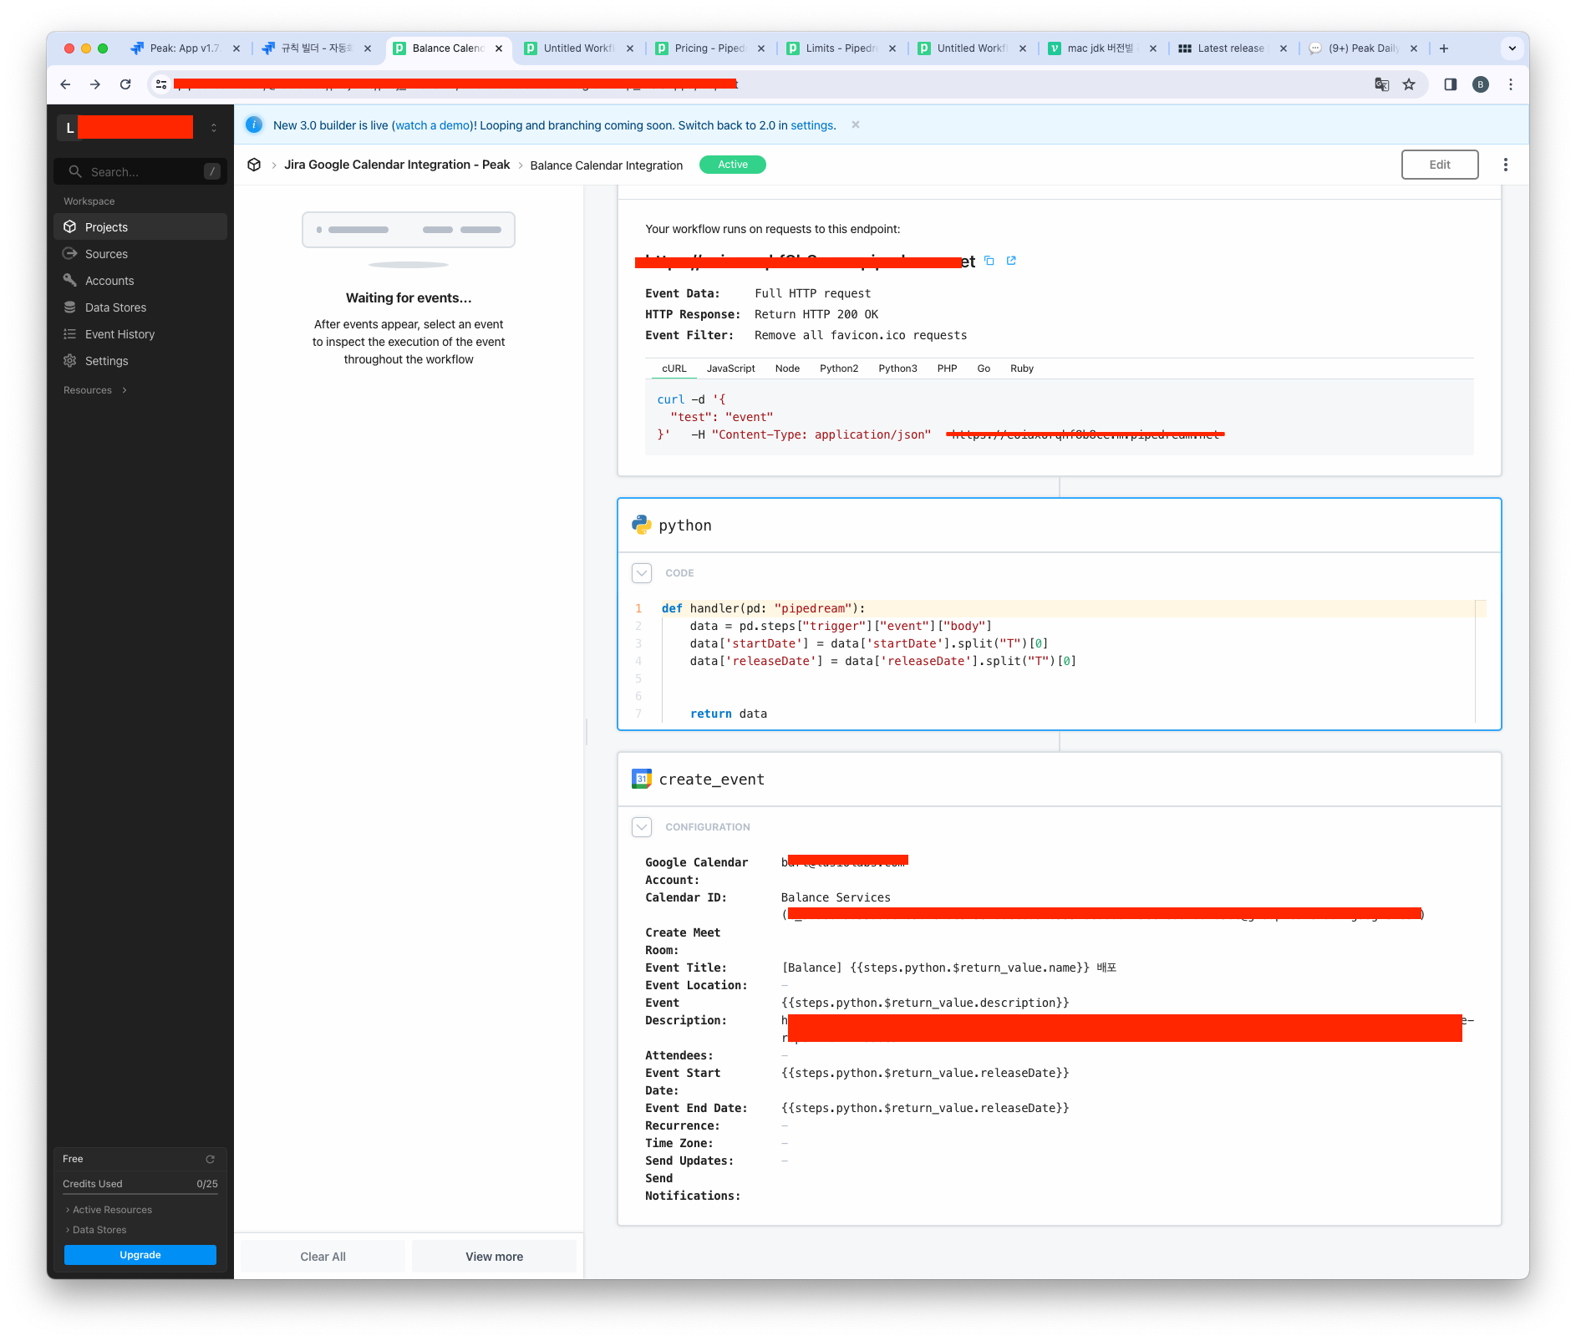
Task: Select the cURL code sample tab
Action: 674,368
